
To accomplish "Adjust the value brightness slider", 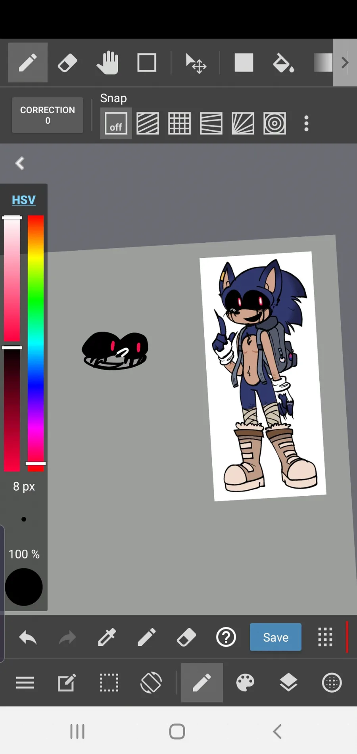I will pyautogui.click(x=12, y=409).
